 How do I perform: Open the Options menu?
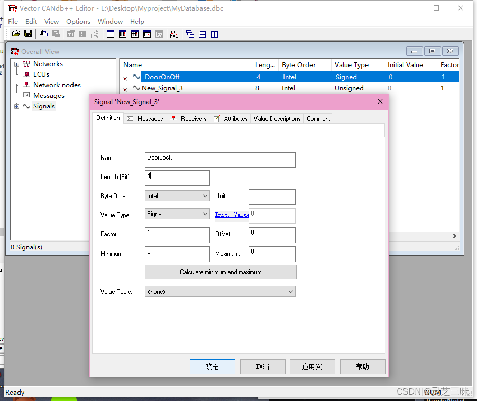78,22
